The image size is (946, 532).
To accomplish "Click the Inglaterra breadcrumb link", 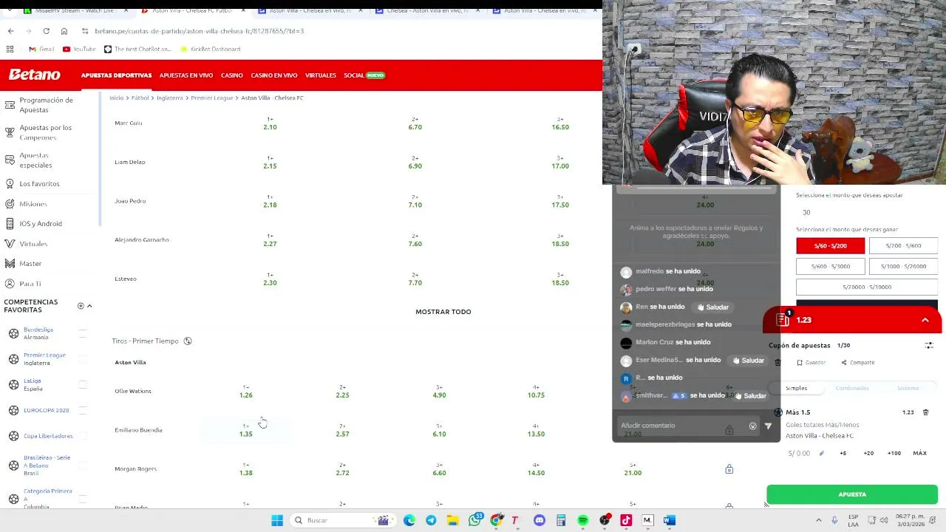I will [169, 98].
